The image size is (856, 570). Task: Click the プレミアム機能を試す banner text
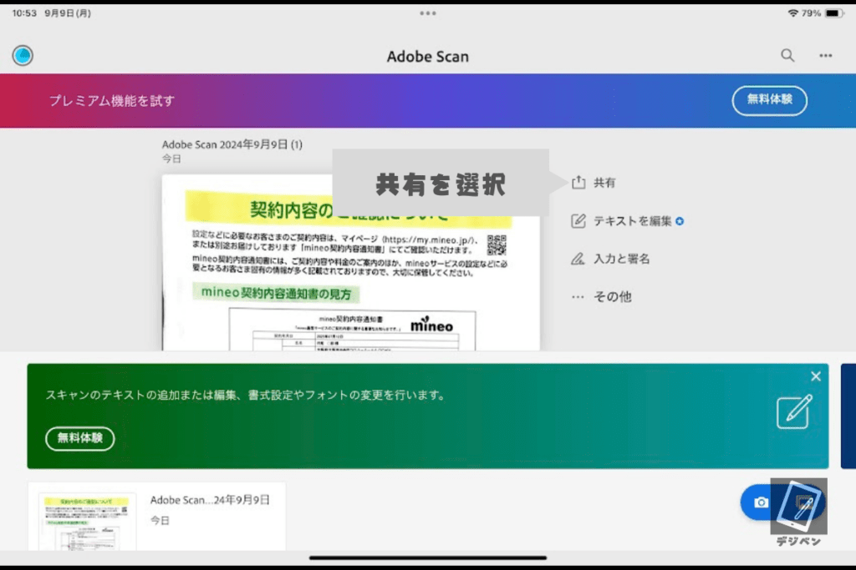[112, 101]
